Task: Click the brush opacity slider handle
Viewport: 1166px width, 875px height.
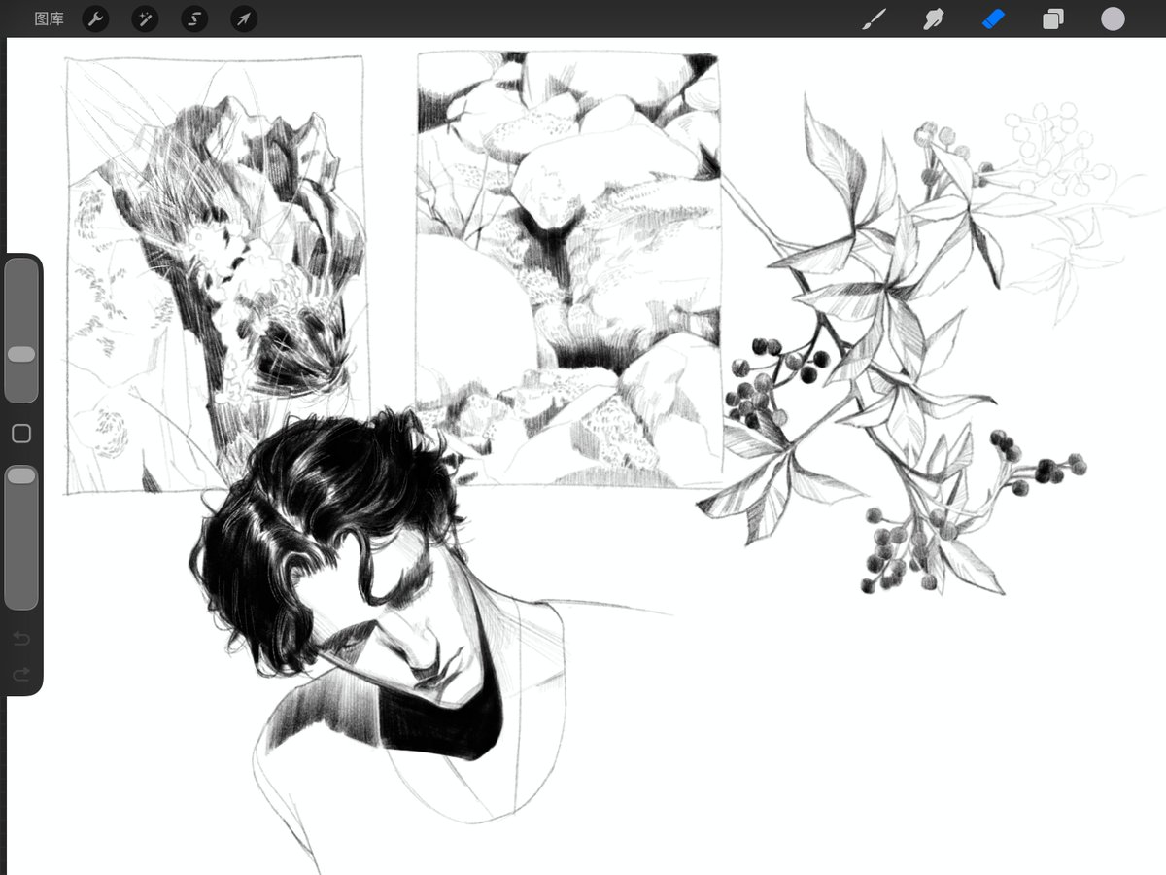Action: tap(21, 475)
